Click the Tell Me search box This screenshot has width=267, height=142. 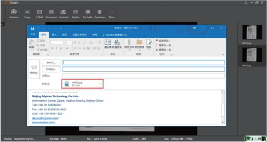point(115,35)
